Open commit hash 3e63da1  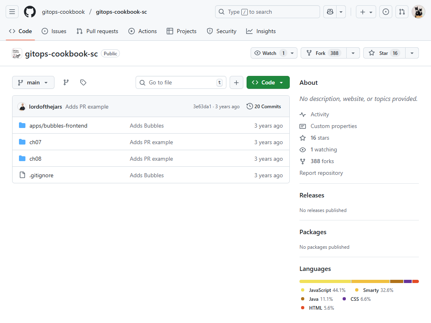tap(202, 107)
